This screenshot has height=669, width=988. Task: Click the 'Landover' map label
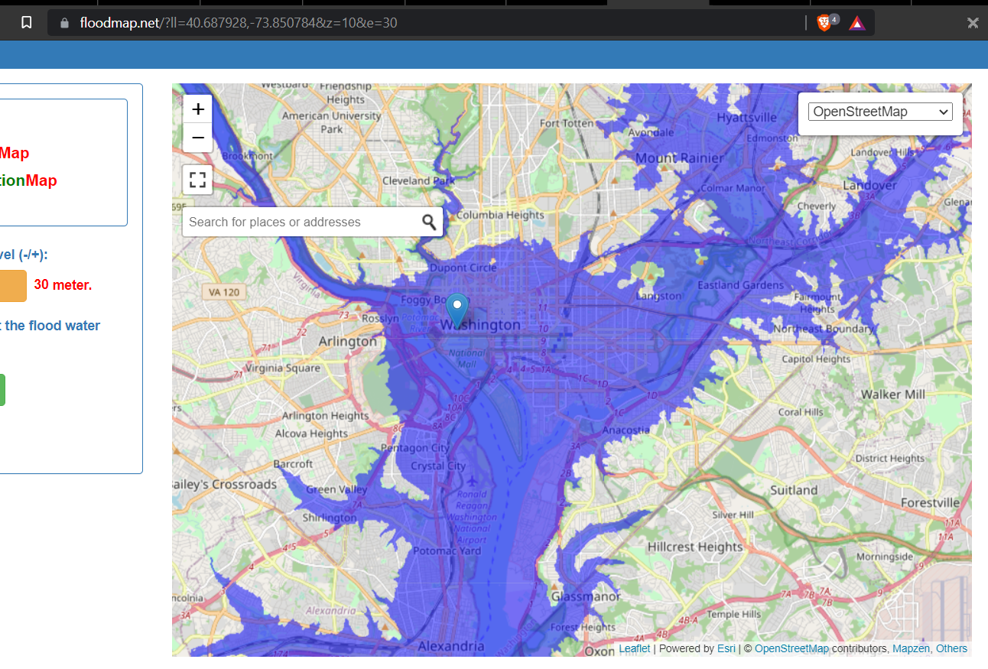(x=869, y=186)
